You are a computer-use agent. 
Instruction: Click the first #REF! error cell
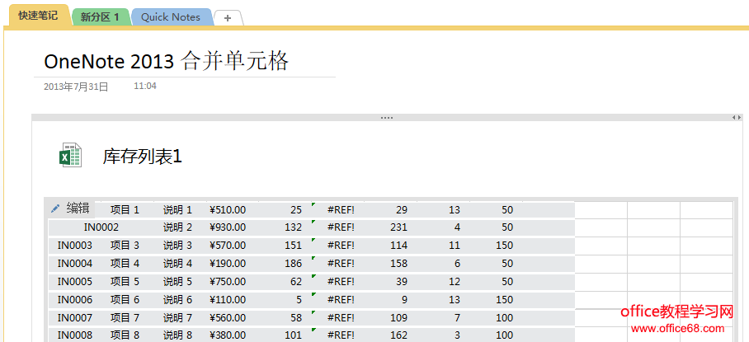[x=341, y=210]
